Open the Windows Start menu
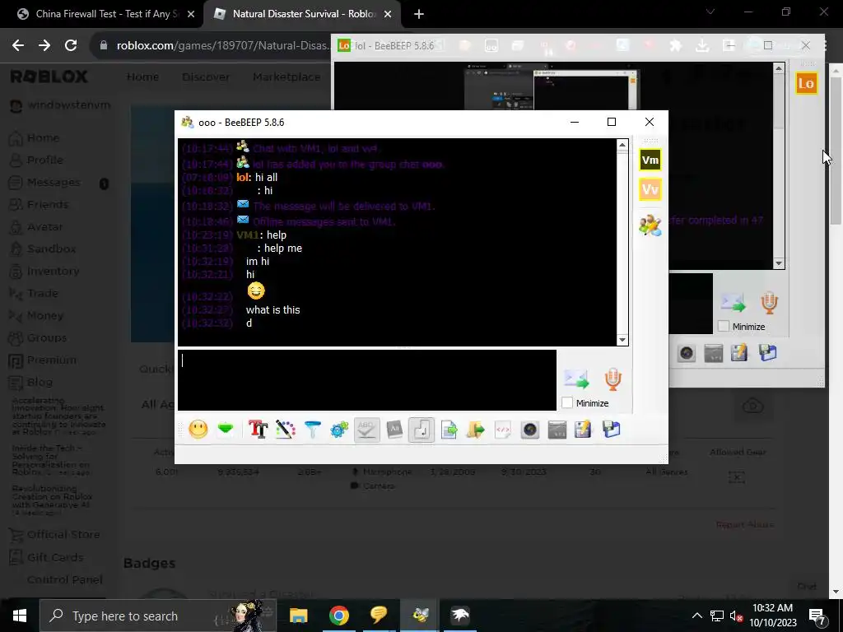The width and height of the screenshot is (843, 632). pyautogui.click(x=20, y=616)
